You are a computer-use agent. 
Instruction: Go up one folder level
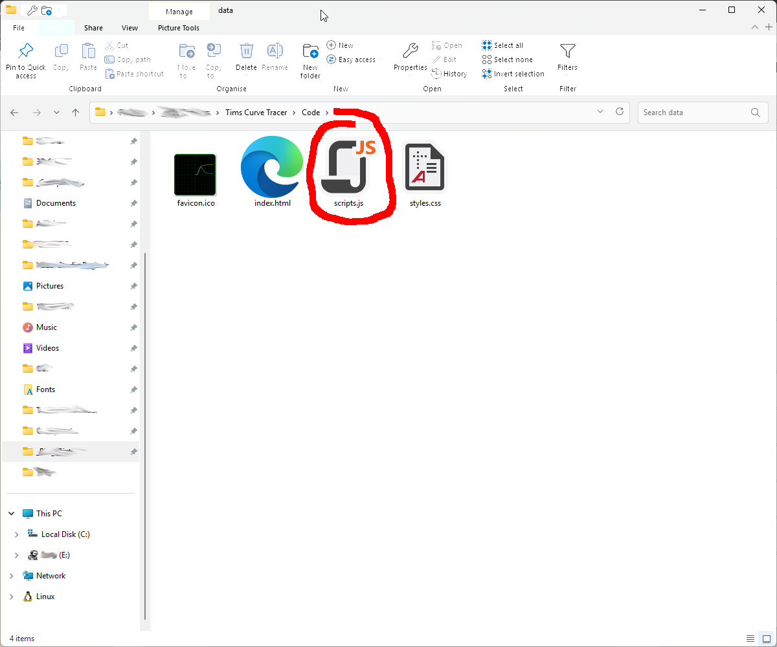click(x=75, y=113)
